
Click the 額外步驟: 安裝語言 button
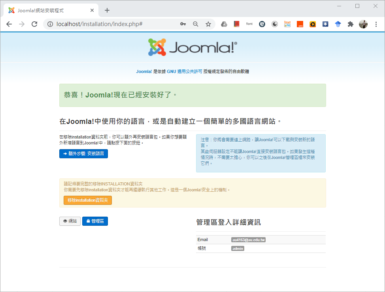pos(83,154)
